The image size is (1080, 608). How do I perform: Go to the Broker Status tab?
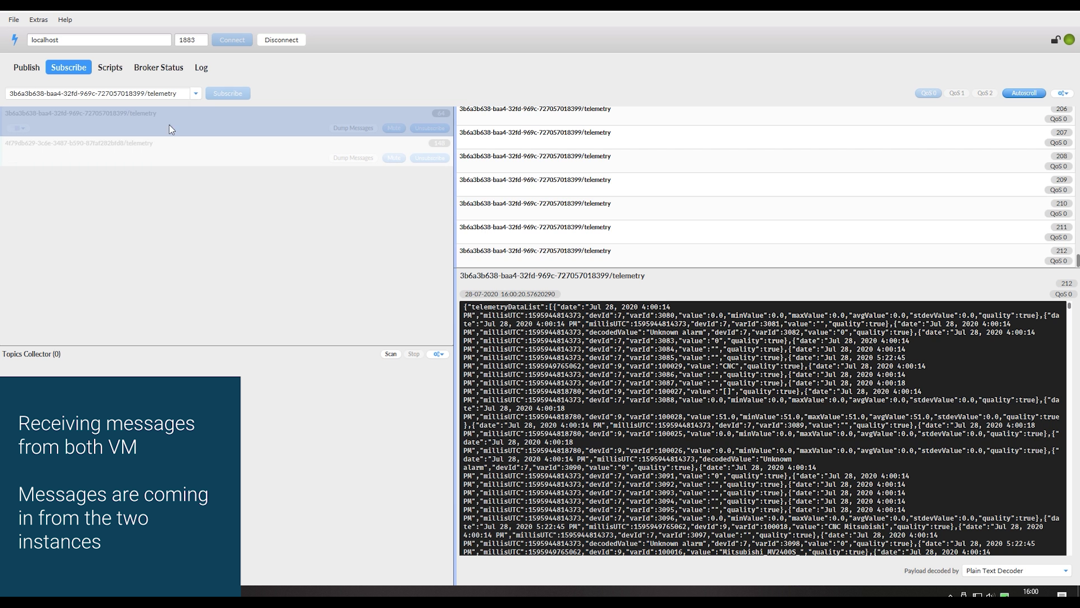tap(159, 68)
